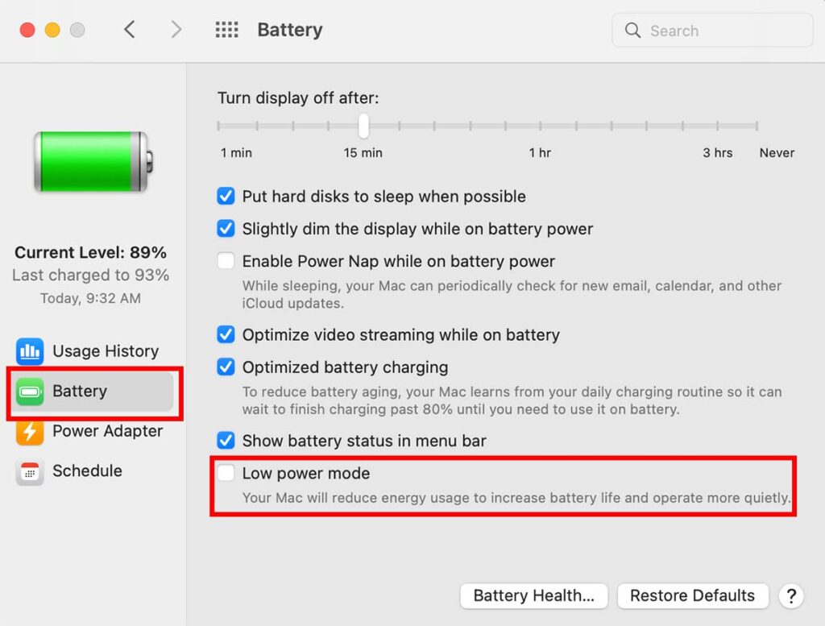
Task: Click in the Search field
Action: (x=712, y=31)
